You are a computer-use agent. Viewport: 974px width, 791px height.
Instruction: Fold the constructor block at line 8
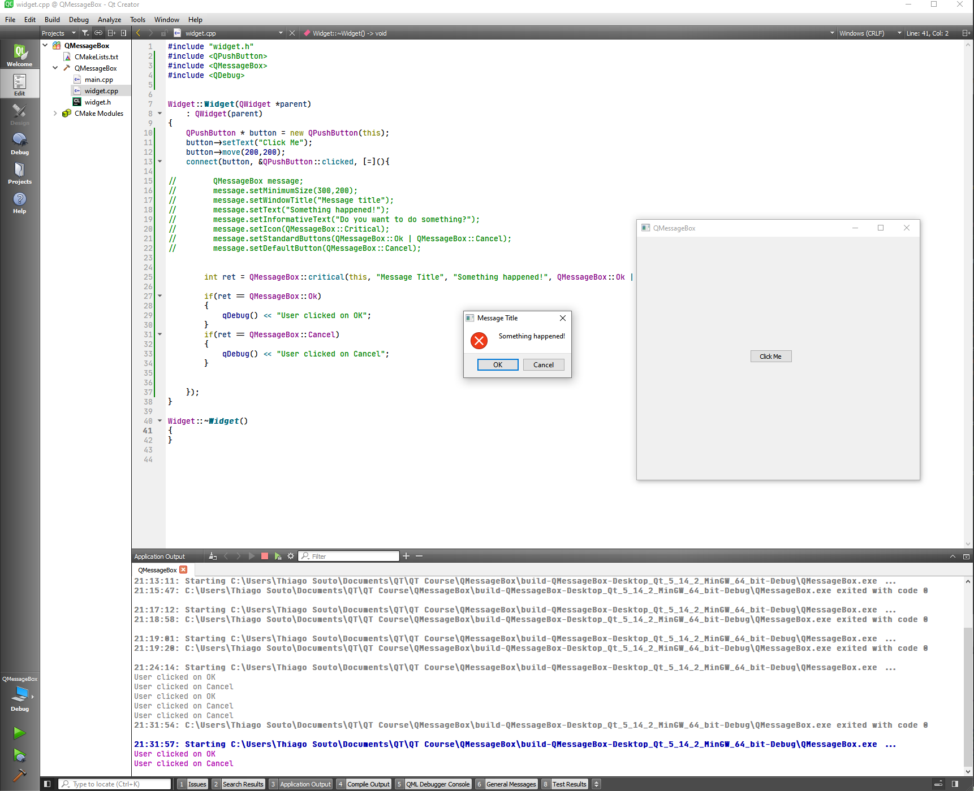pyautogui.click(x=160, y=114)
